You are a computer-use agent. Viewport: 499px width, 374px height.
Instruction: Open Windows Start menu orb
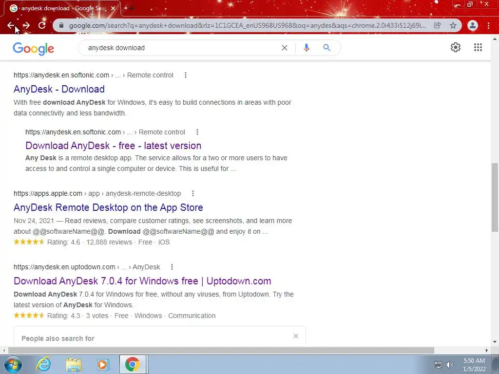click(x=13, y=364)
